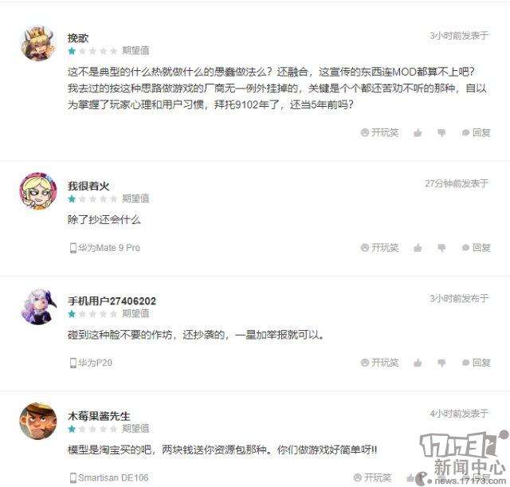Screen dimensions: 510x487
Task: Mark 挽歌's review as 开玩笑
Action: click(379, 132)
